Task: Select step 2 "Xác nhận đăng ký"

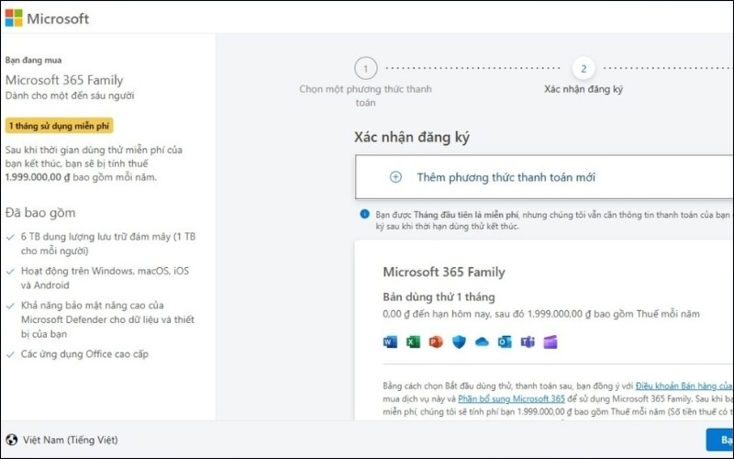Action: coord(584,69)
